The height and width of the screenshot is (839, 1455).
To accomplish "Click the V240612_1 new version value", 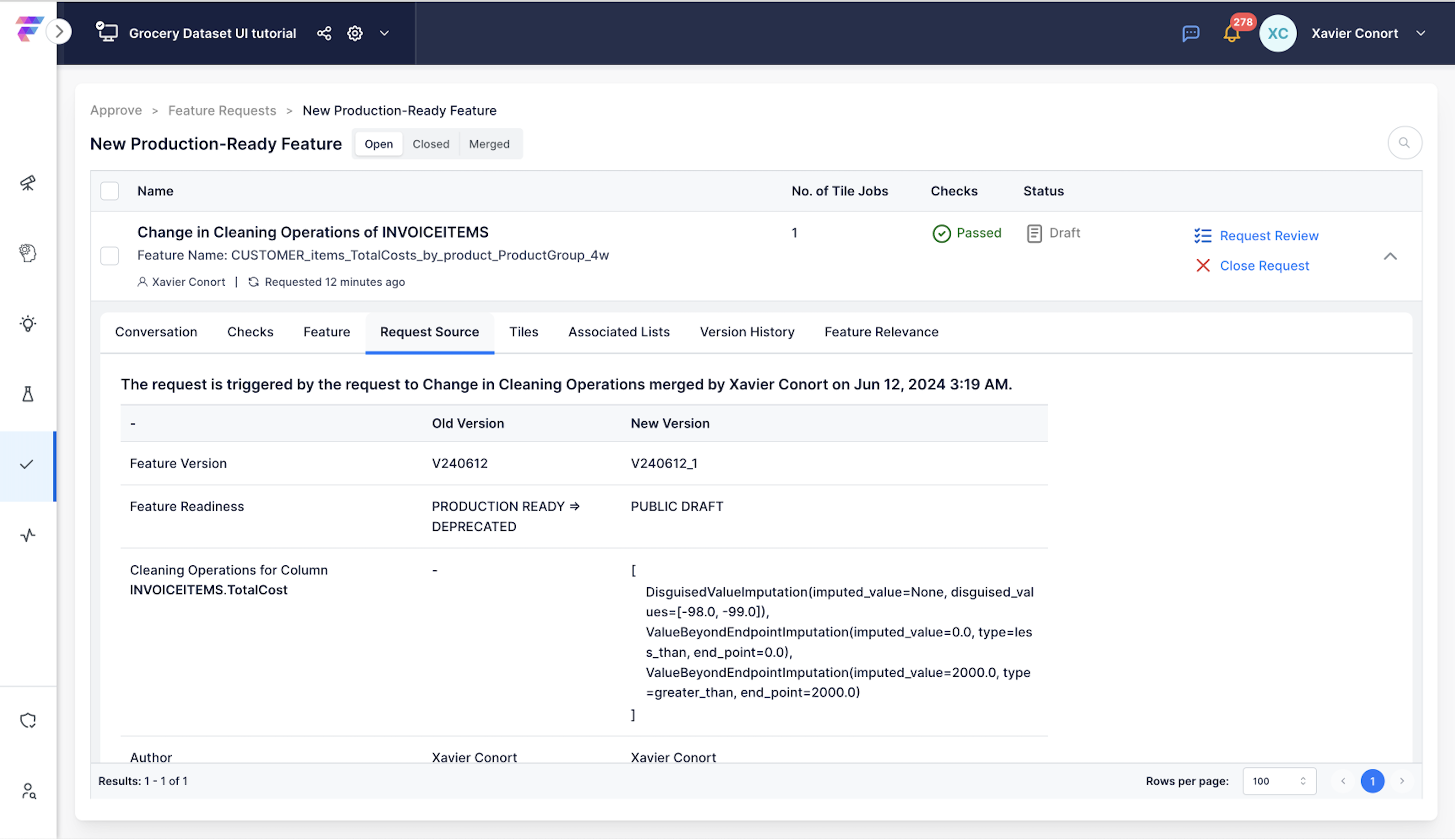I will [664, 463].
